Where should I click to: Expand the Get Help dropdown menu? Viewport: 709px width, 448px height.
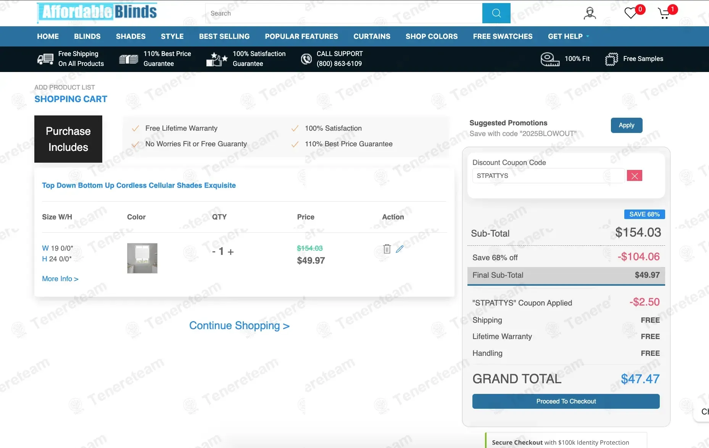pos(569,37)
